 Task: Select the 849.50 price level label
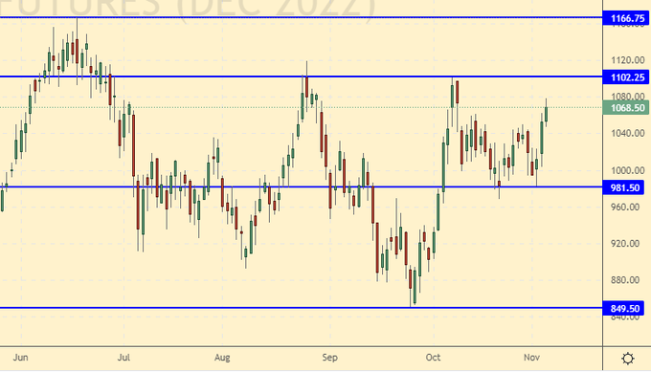pos(624,309)
